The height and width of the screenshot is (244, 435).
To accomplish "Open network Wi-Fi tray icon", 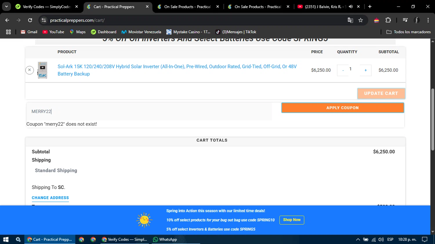I will 374,239.
